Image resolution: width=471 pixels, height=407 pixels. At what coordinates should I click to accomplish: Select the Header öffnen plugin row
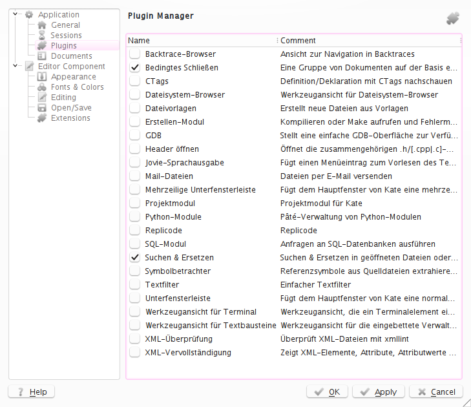pos(294,149)
